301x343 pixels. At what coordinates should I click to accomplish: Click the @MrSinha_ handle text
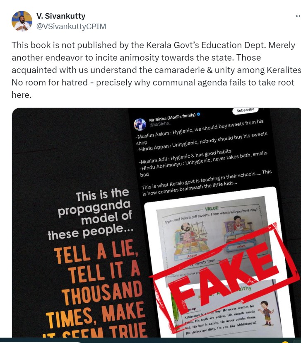[x=160, y=124]
